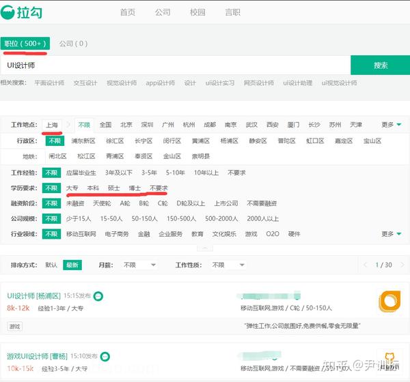This screenshot has height=382, width=410.
Task: Open job 游戏UI设计师 [曹杨]
Action: click(37, 356)
